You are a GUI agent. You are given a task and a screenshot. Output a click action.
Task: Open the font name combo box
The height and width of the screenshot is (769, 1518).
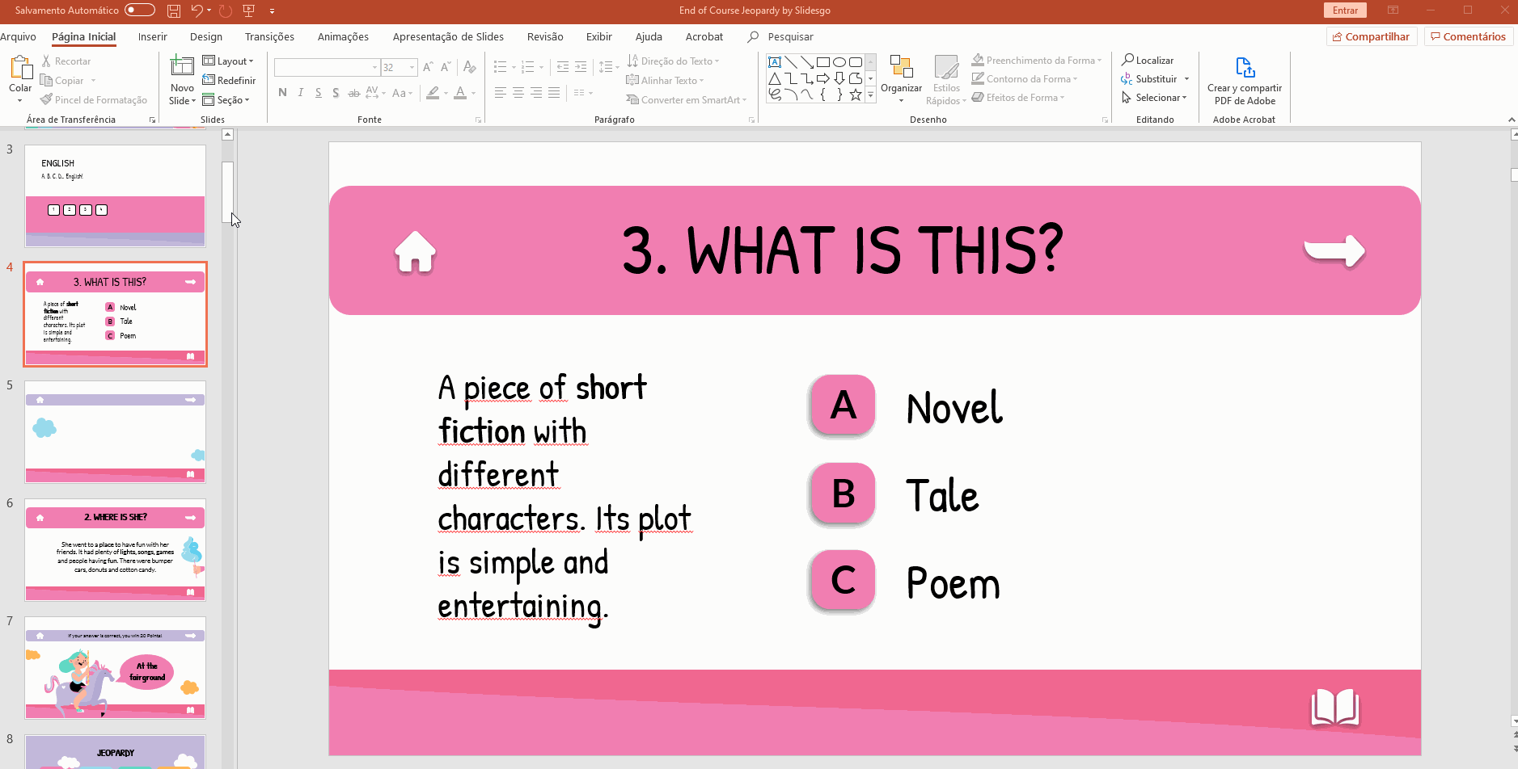327,67
